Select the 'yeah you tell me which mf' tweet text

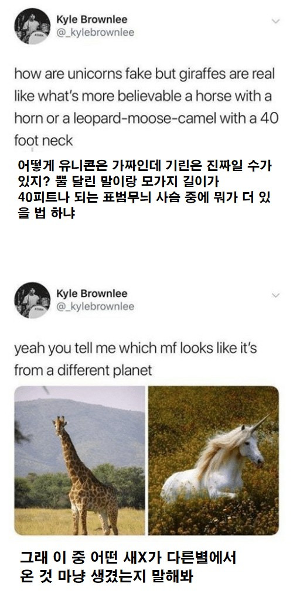(x=135, y=359)
